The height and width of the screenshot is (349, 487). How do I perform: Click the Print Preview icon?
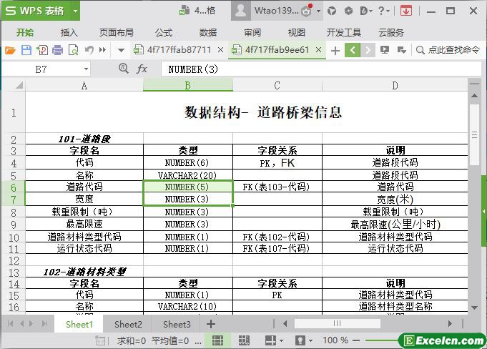(x=73, y=50)
